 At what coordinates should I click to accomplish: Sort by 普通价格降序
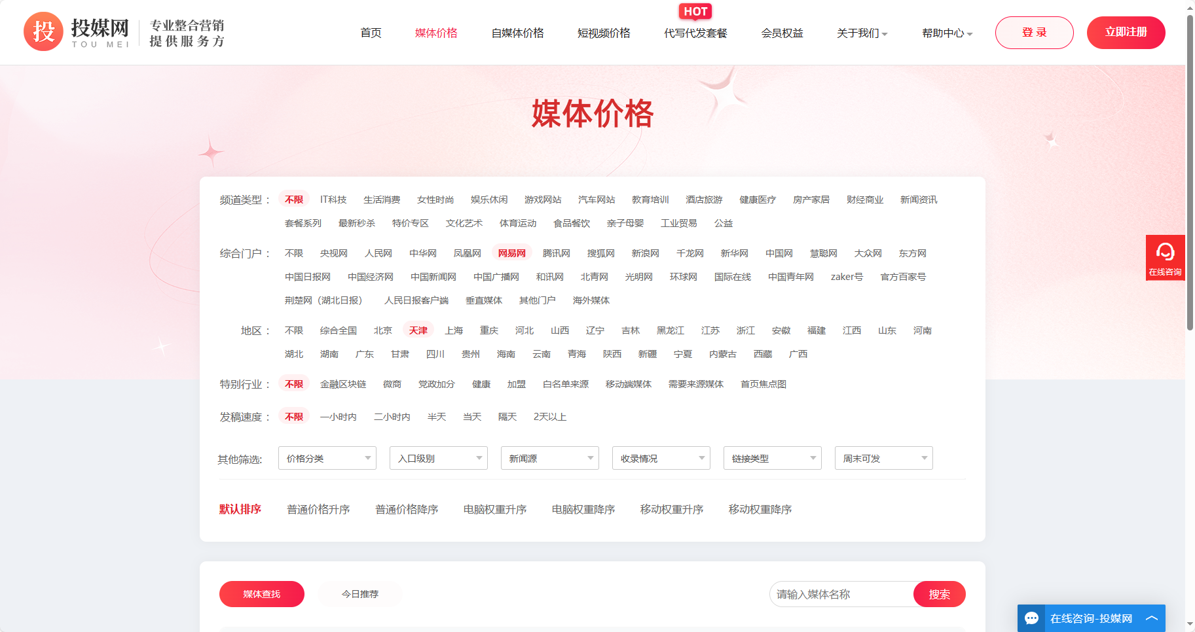click(407, 509)
